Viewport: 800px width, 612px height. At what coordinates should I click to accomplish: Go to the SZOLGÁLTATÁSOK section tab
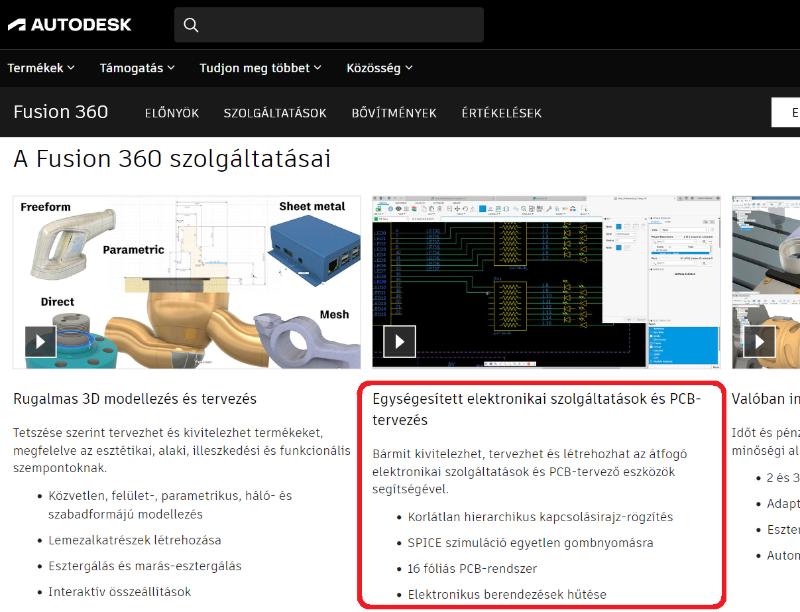pyautogui.click(x=275, y=113)
